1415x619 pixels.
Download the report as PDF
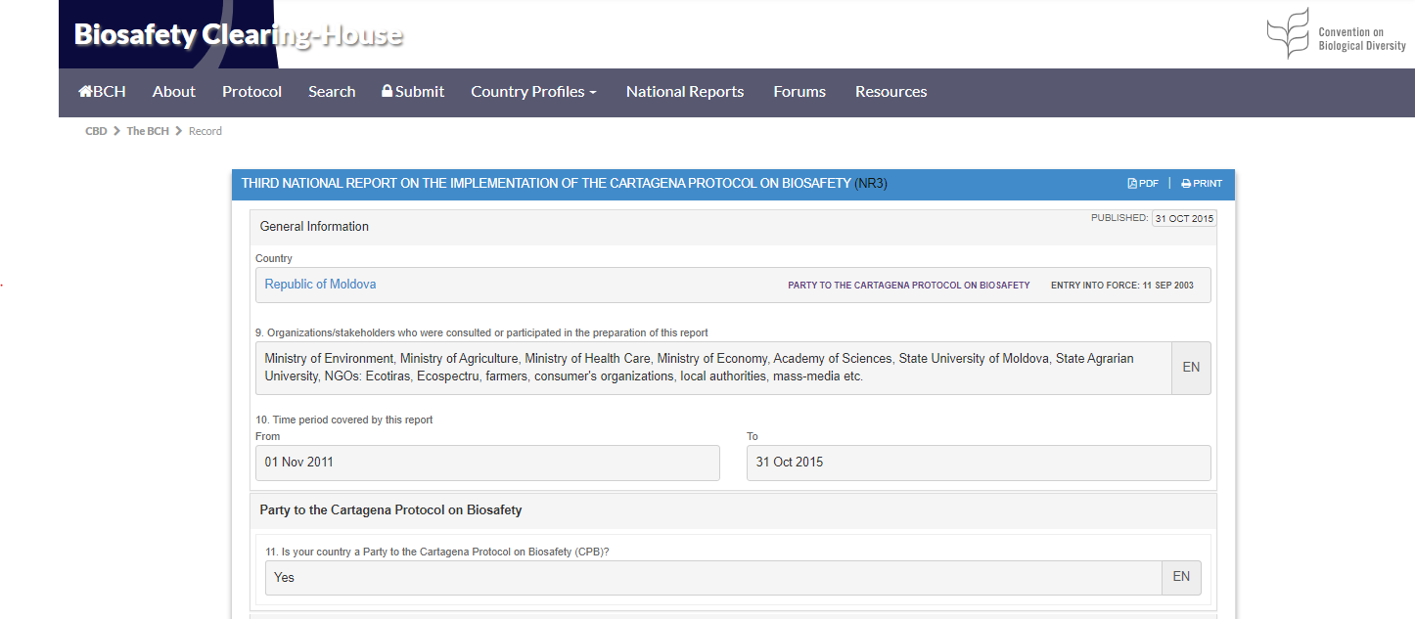[x=1143, y=184]
